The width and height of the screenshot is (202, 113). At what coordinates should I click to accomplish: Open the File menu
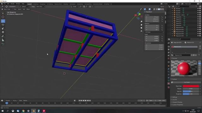click(5, 4)
